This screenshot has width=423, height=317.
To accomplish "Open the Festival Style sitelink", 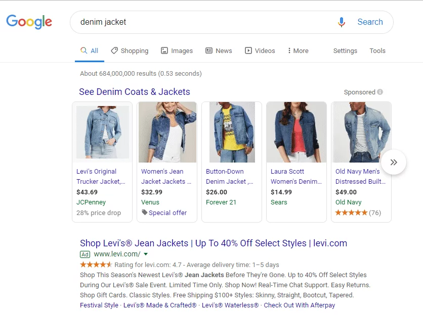I will click(99, 305).
